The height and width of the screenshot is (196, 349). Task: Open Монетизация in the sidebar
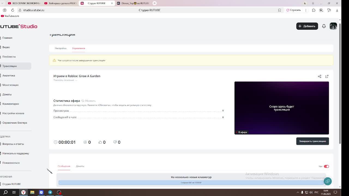pos(10,85)
